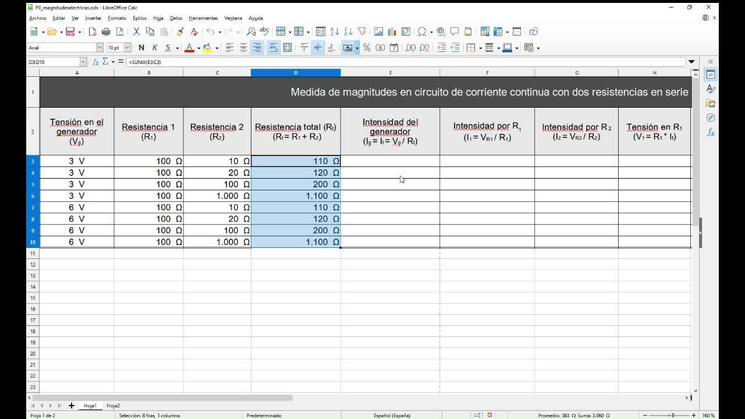Click the Print icon in toolbar

(106, 31)
